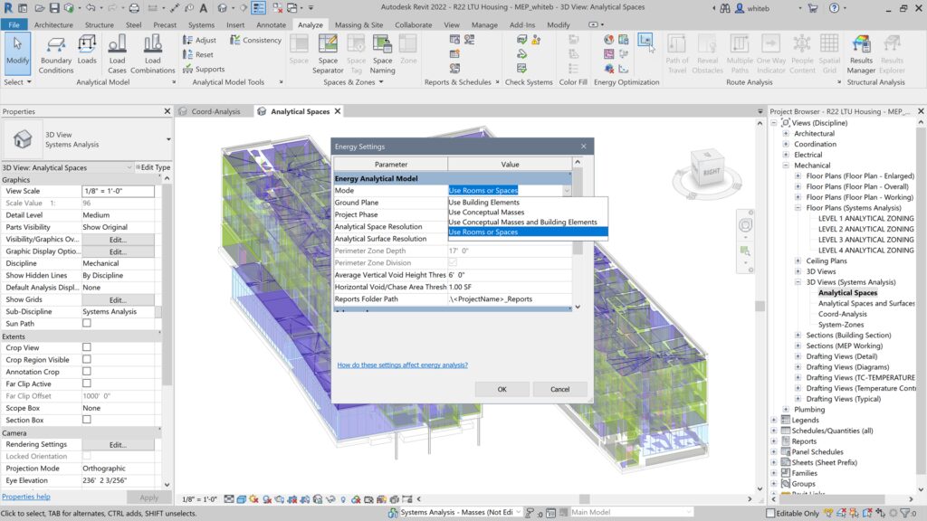This screenshot has height=521, width=927.
Task: Click the Reset analytical model tool
Action: click(x=198, y=54)
